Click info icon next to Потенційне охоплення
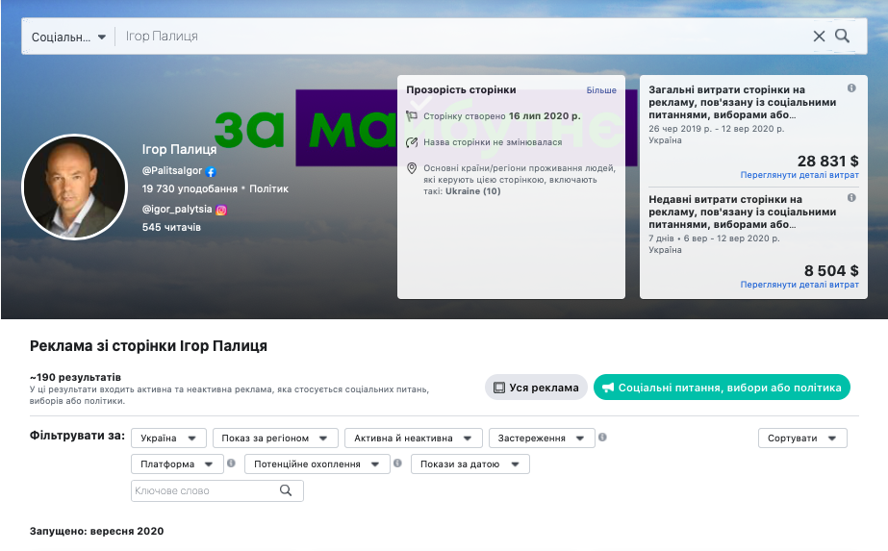 pyautogui.click(x=398, y=463)
